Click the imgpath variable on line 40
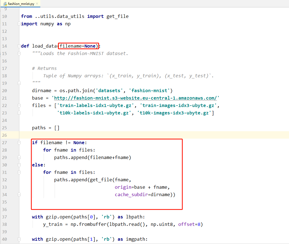The height and width of the screenshot is (244, 289). coord(136,239)
